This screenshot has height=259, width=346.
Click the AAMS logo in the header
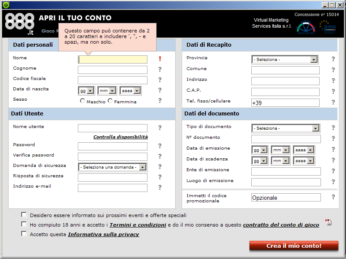coord(328,27)
